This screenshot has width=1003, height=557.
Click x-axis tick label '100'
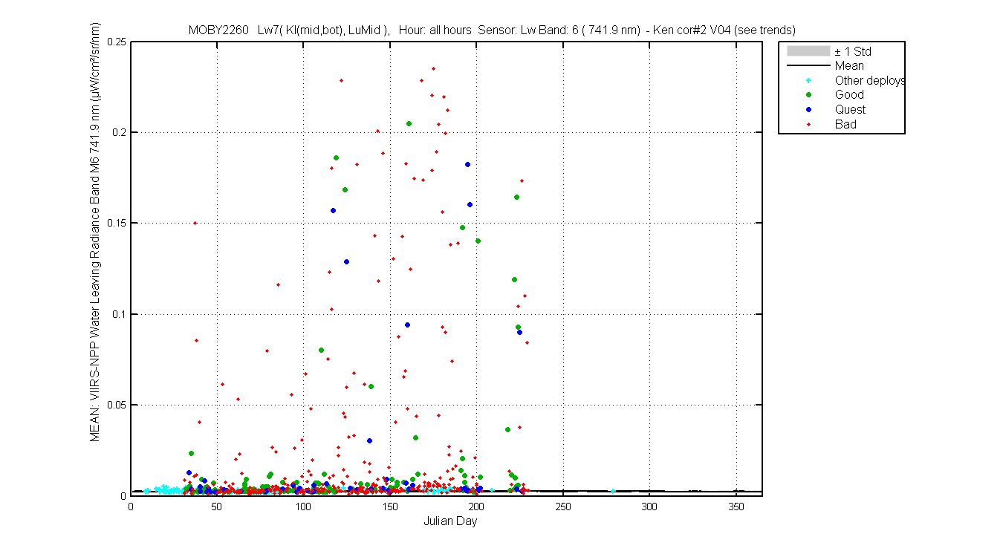[303, 506]
